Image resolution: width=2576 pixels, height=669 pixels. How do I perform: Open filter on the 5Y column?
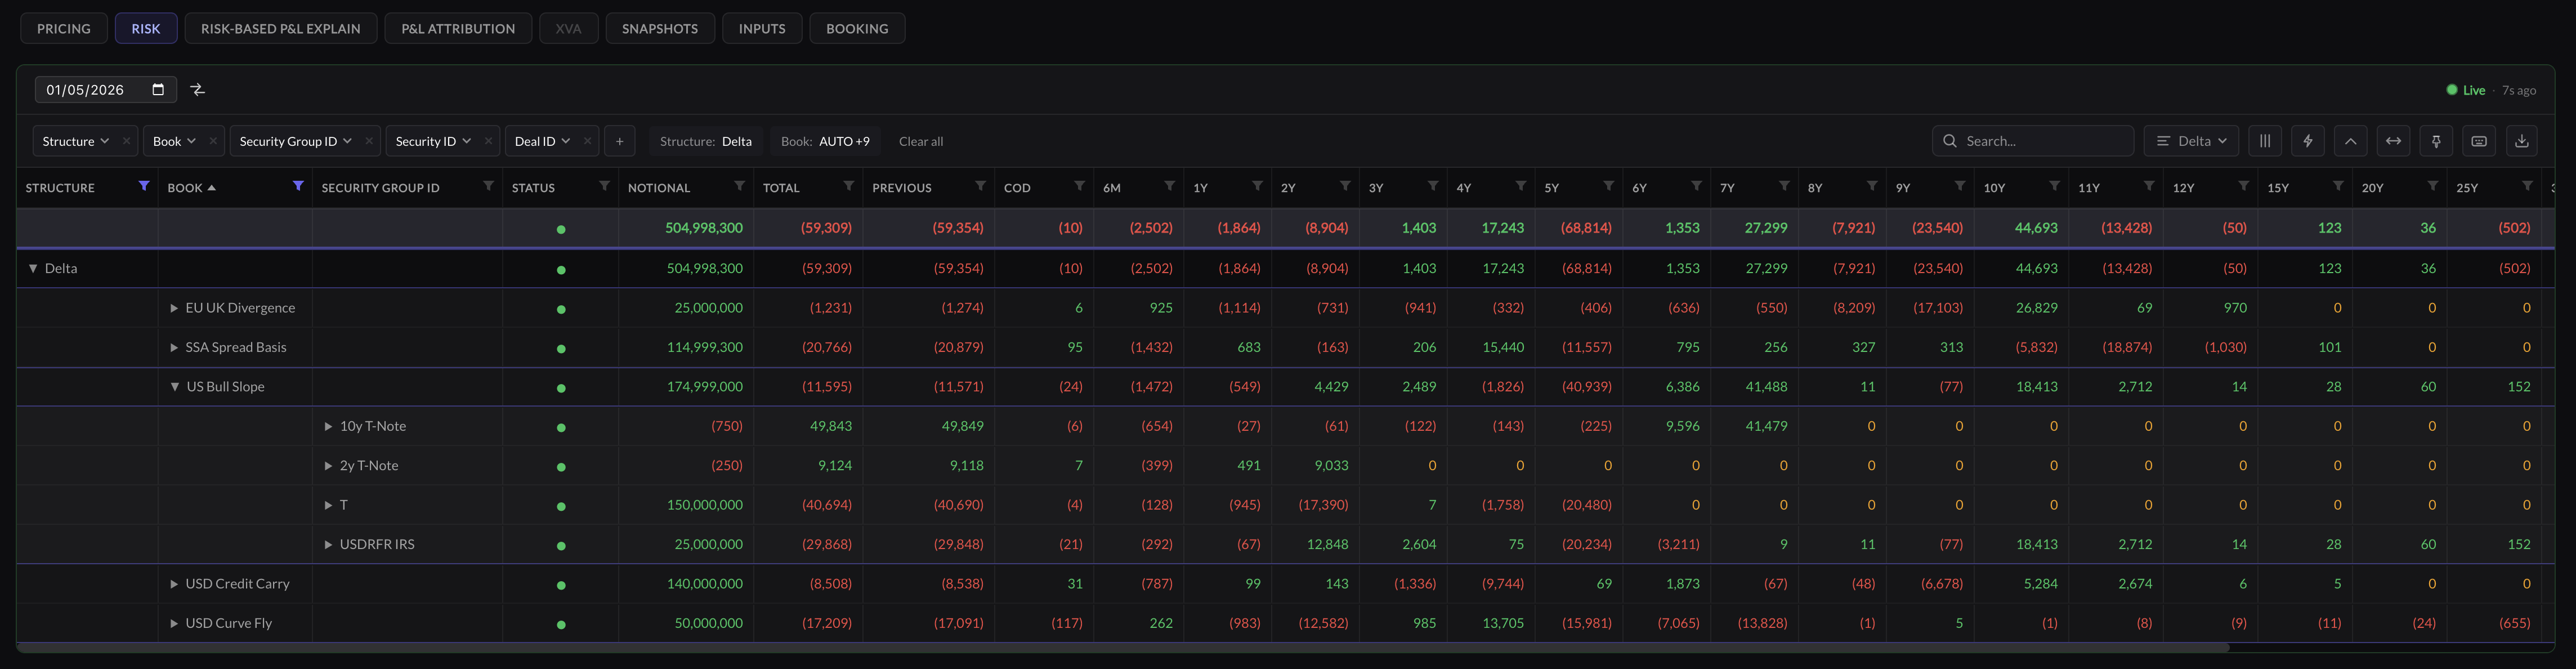pos(1608,186)
